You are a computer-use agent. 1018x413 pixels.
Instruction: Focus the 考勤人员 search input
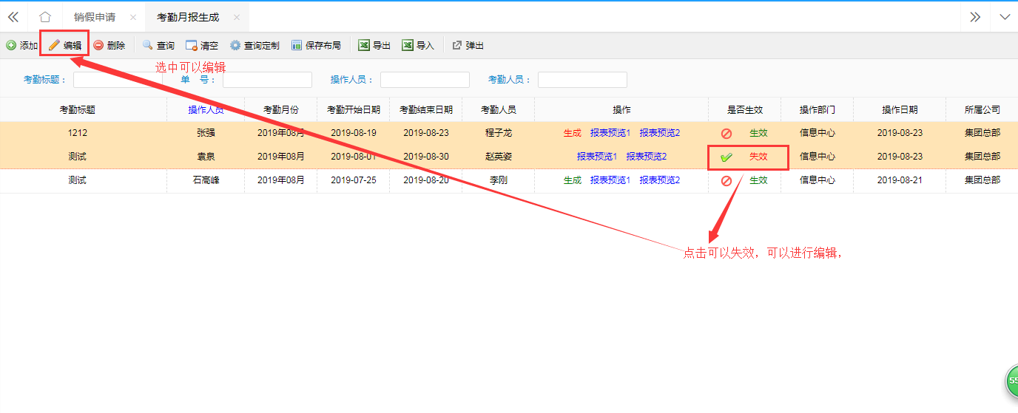[582, 80]
